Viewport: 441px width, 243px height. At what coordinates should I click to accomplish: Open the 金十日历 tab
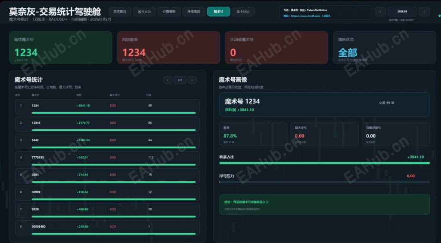[243, 12]
